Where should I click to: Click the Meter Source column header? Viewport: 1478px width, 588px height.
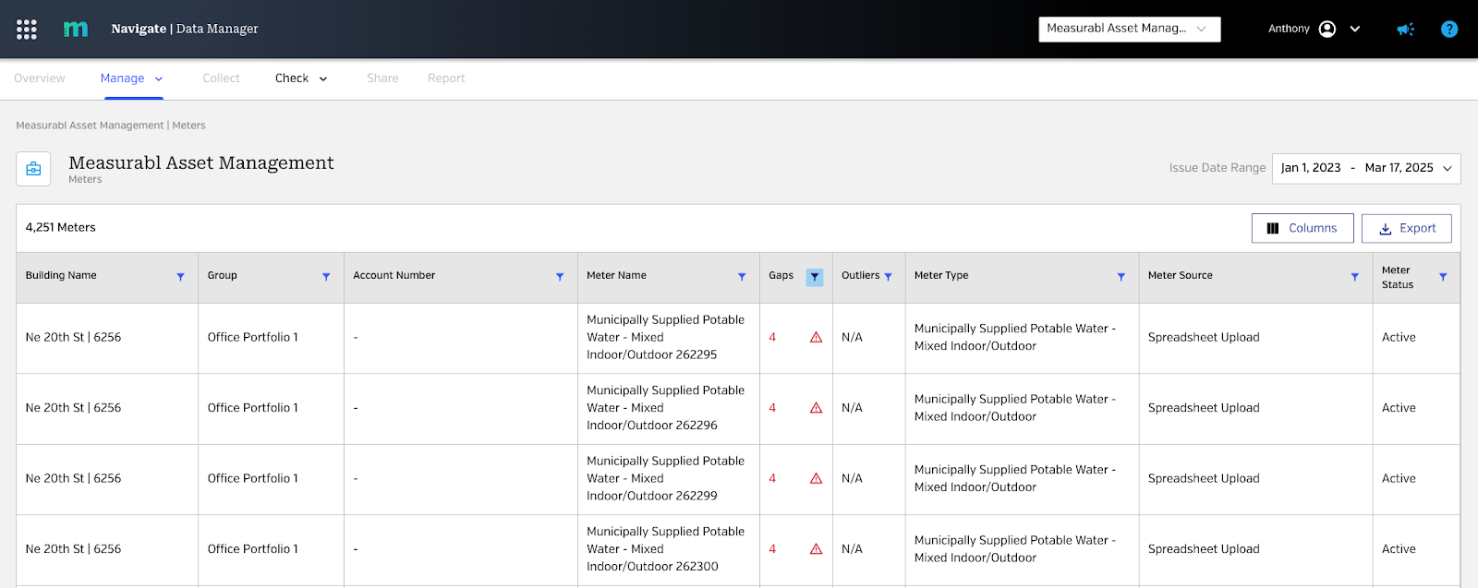1181,276
